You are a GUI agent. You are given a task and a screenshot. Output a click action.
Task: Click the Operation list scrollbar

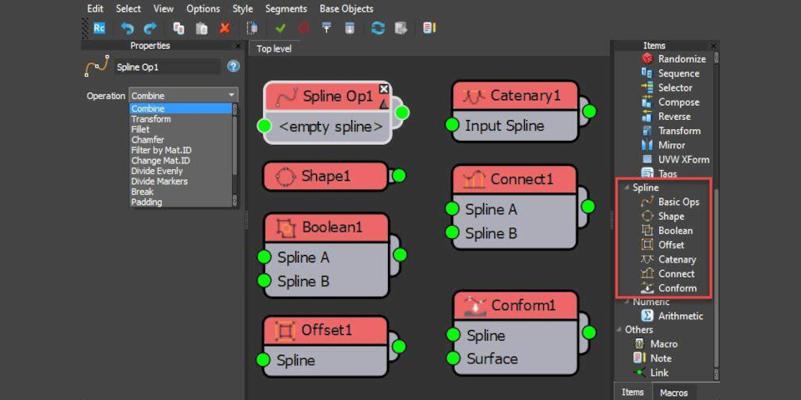click(x=235, y=155)
